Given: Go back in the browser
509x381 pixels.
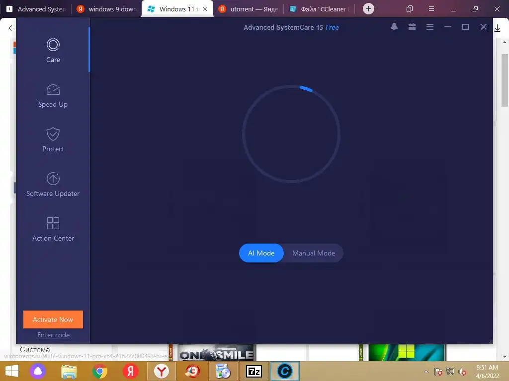Looking at the screenshot, I should point(11,28).
